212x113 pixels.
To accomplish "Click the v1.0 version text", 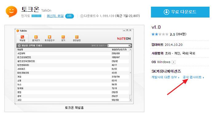I will (156, 27).
